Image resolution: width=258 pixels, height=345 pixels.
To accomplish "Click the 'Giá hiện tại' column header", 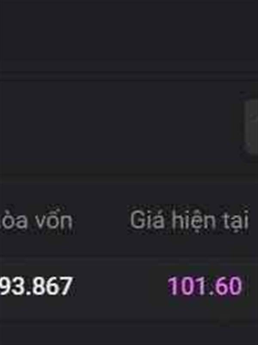I will tap(189, 220).
